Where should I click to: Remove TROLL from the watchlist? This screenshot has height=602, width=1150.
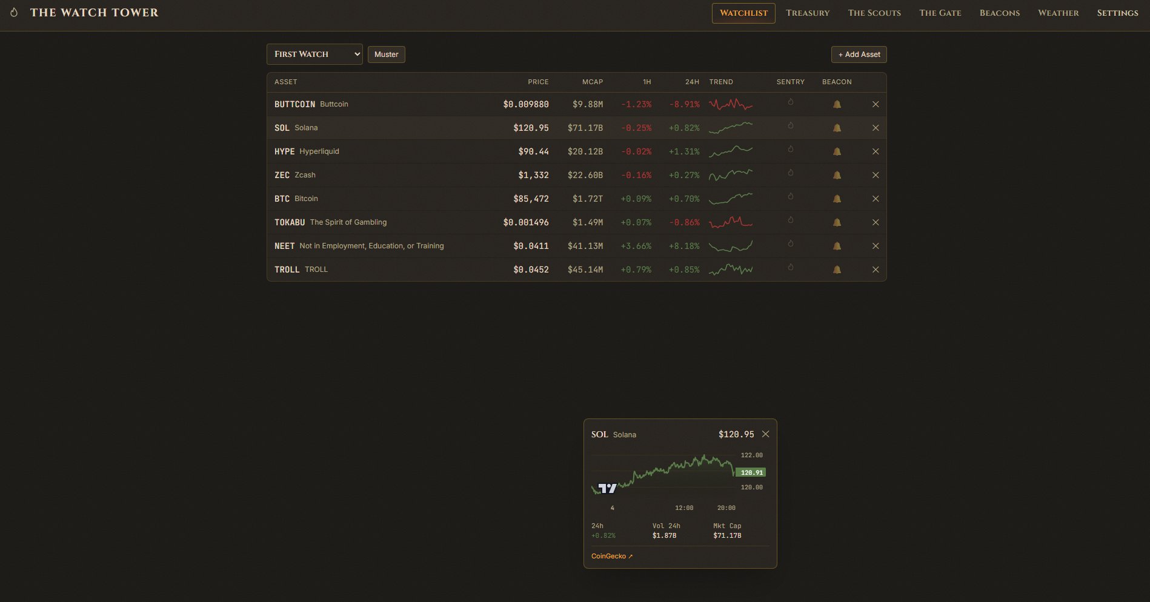pos(876,270)
